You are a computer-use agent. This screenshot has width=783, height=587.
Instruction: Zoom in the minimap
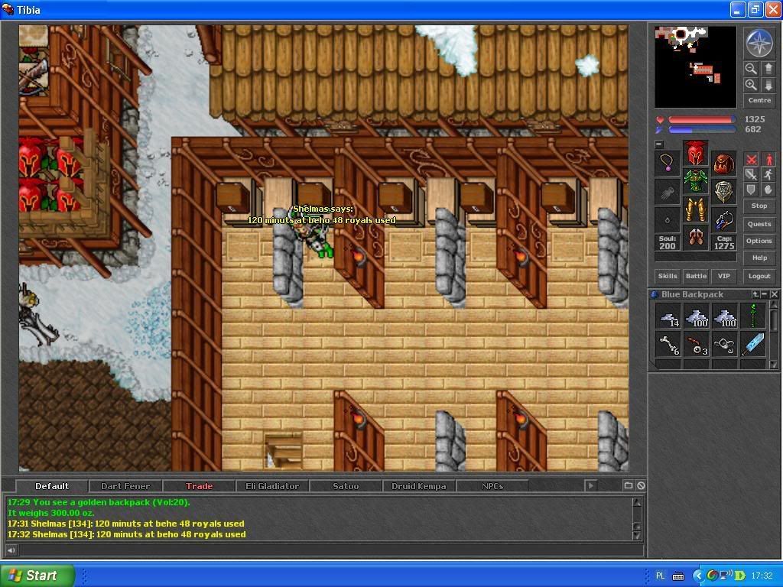[x=751, y=85]
